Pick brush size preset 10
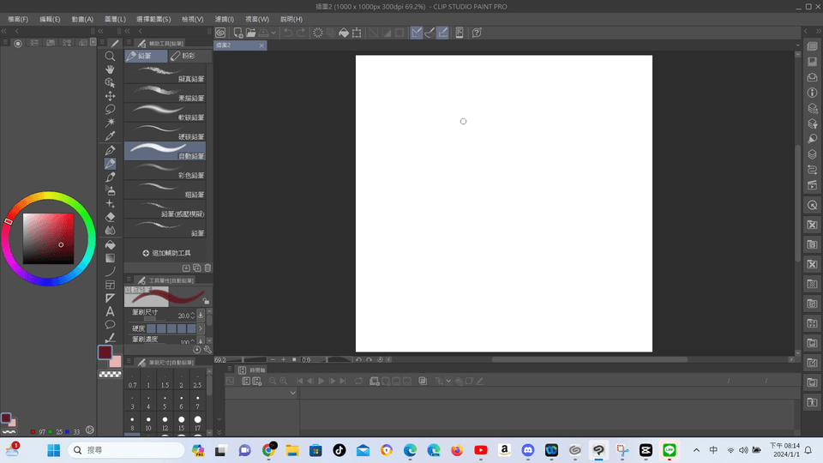 point(148,423)
